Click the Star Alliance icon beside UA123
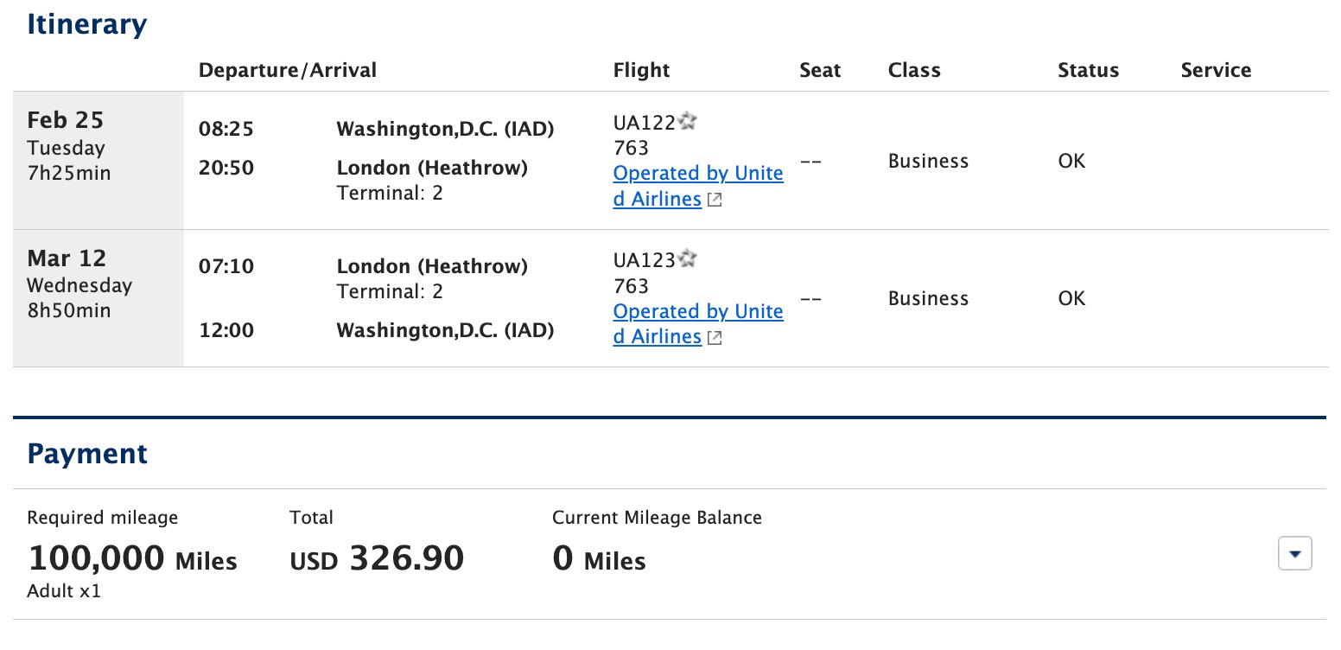This screenshot has height=650, width=1341. (687, 259)
